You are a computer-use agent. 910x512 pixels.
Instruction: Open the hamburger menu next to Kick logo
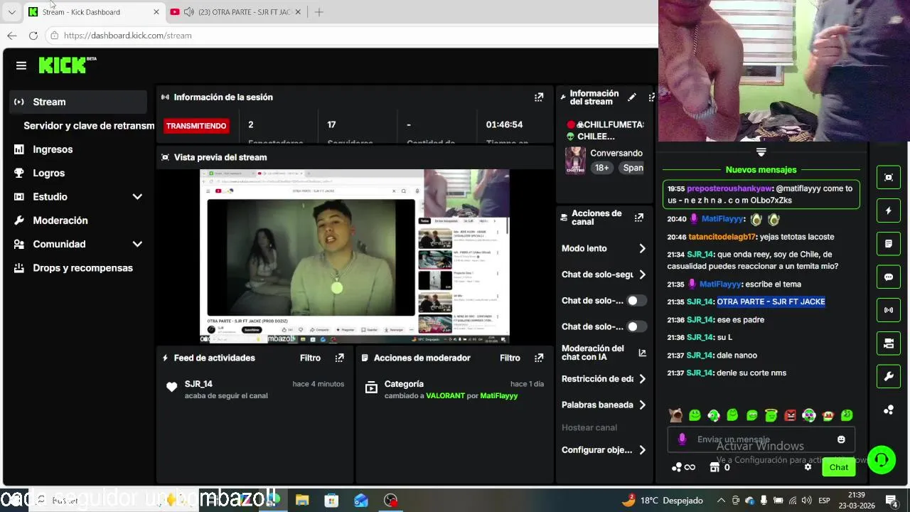tap(21, 65)
